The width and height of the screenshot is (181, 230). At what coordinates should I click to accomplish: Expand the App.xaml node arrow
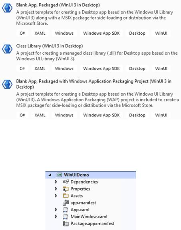[56, 210]
